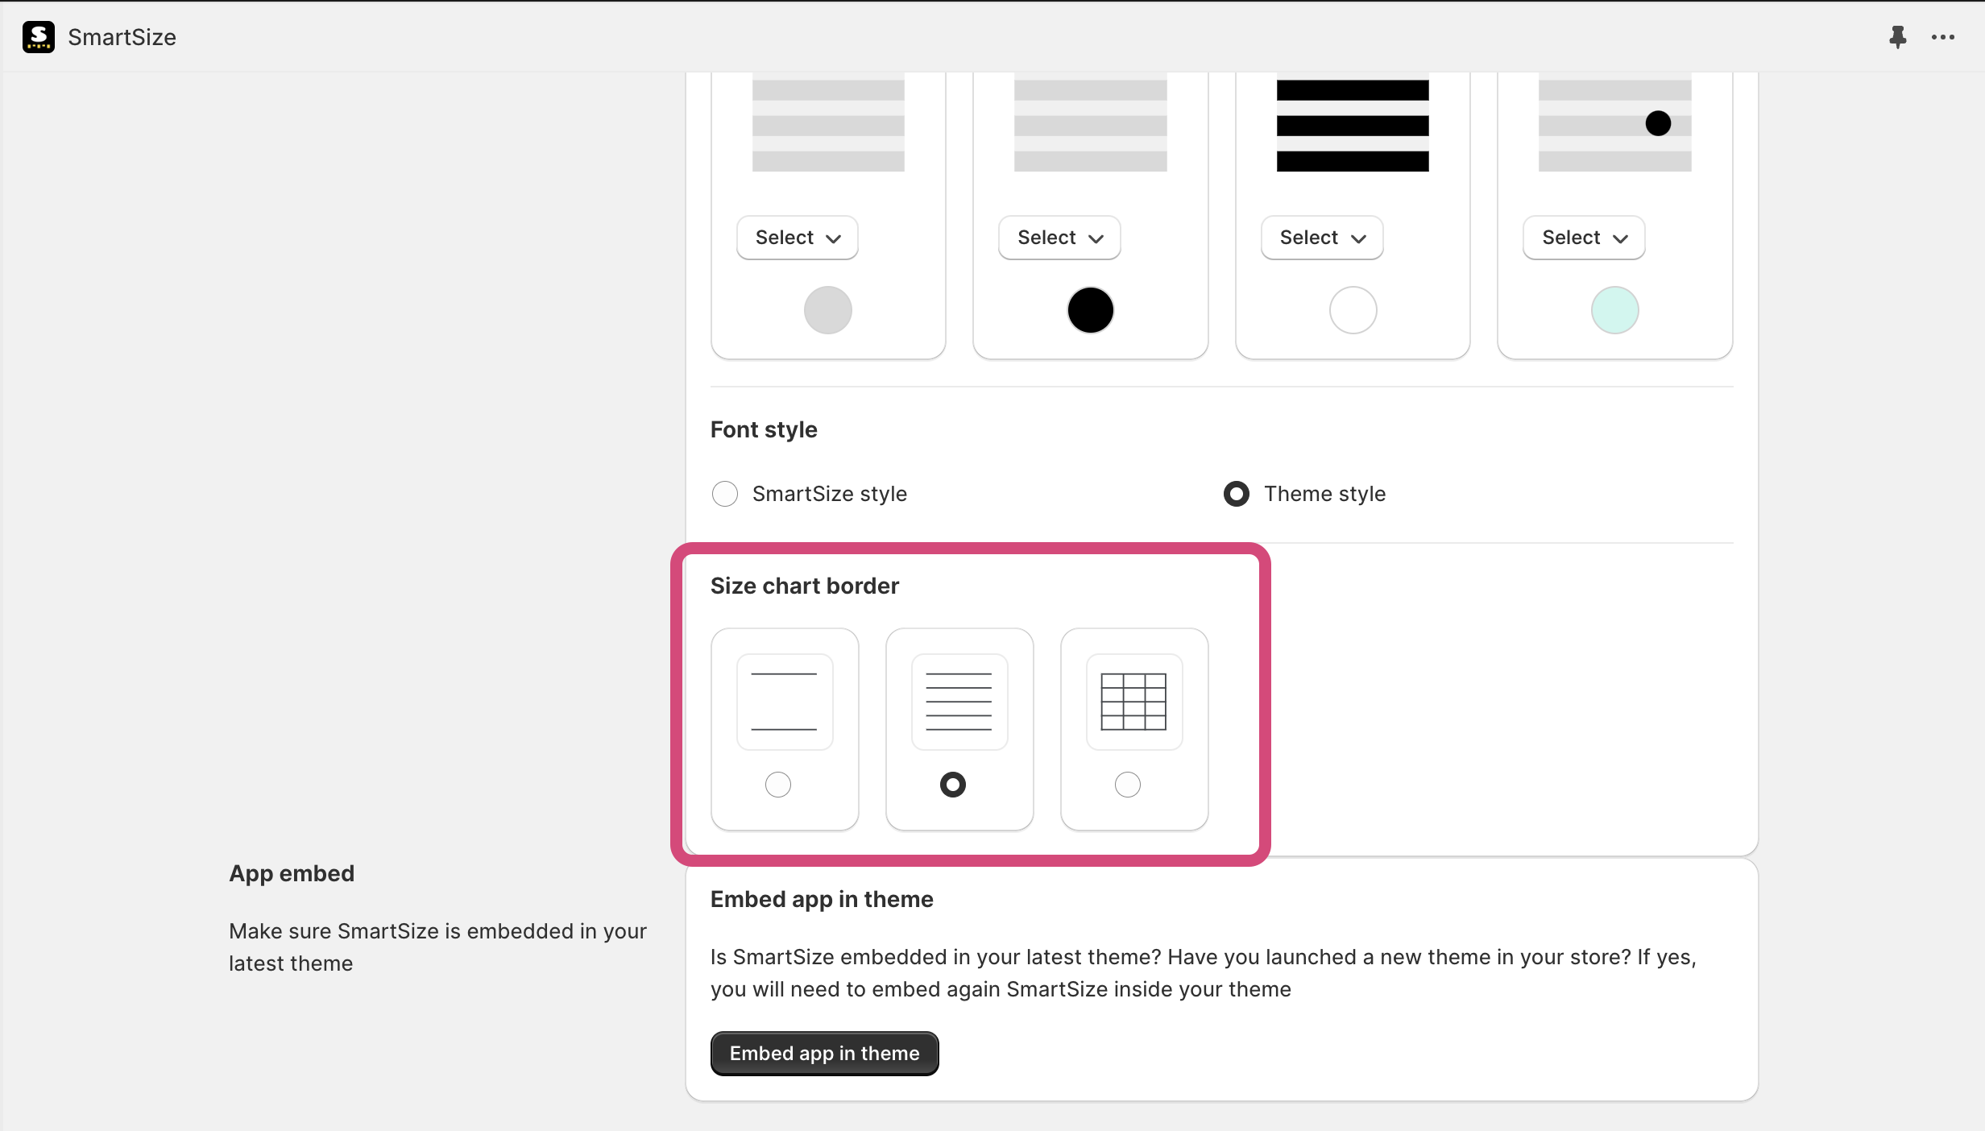Open the three-dot more actions menu
The width and height of the screenshot is (1985, 1131).
[1942, 37]
